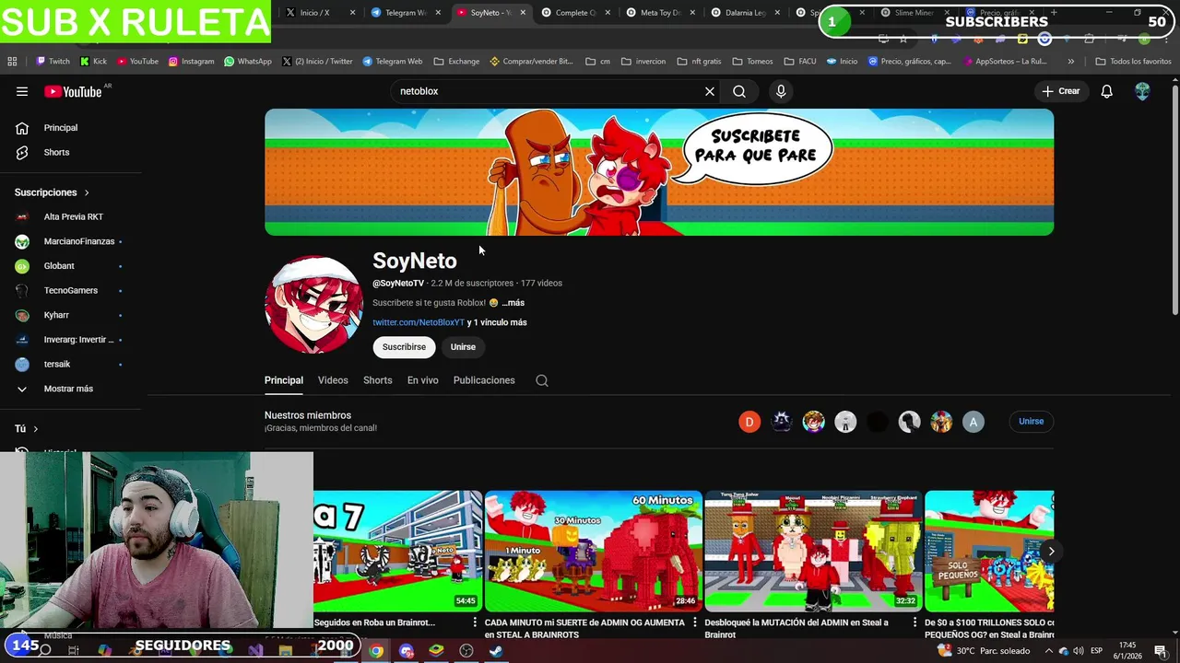Viewport: 1180px width, 663px height.
Task: Open the Exchange bookmarks folder
Action: click(456, 61)
